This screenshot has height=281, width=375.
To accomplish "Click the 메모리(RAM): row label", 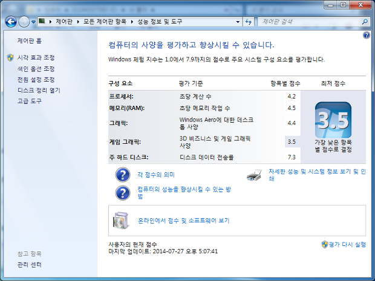I will (x=127, y=108).
